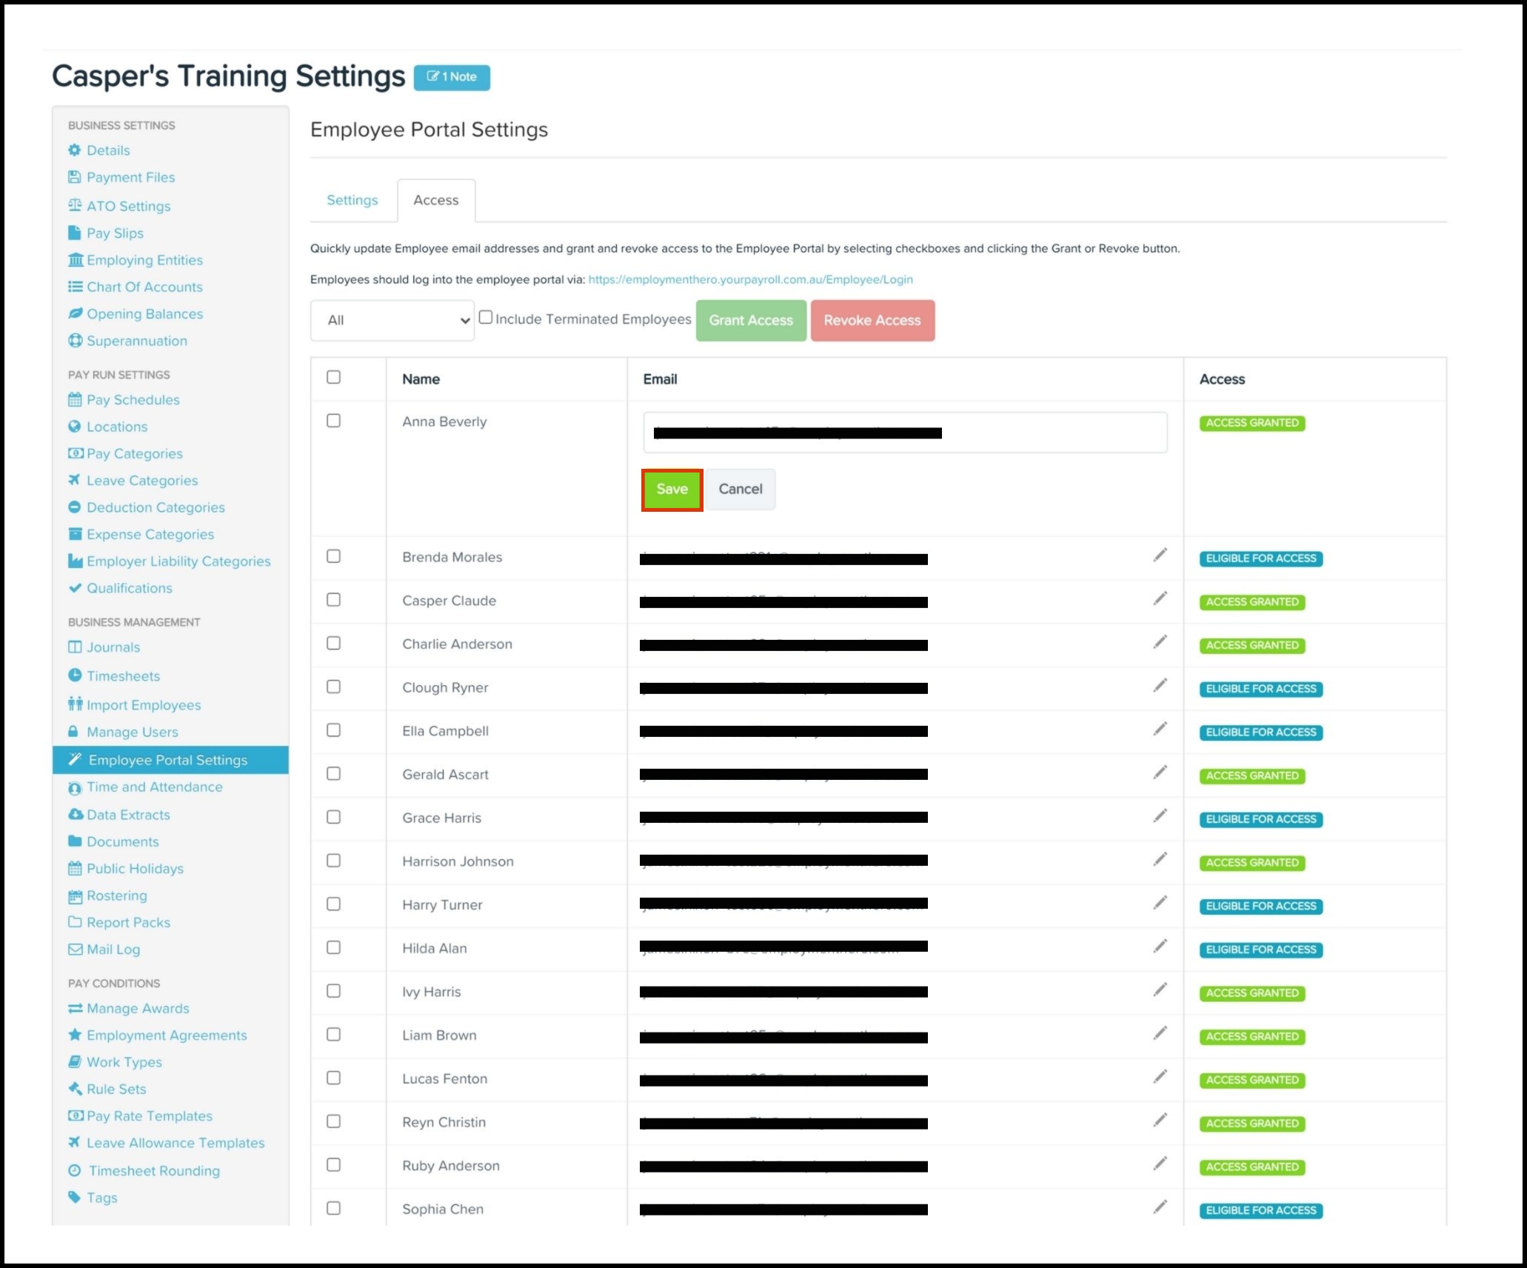Switch to the Settings tab

point(352,200)
